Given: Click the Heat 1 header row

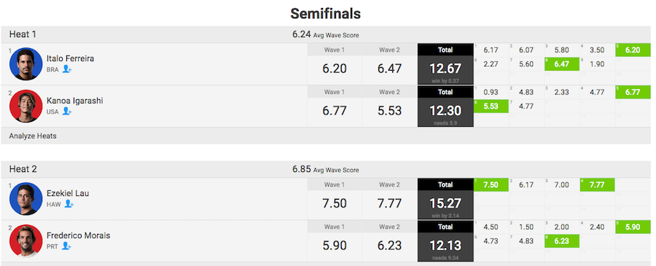Looking at the screenshot, I should click(x=326, y=34).
